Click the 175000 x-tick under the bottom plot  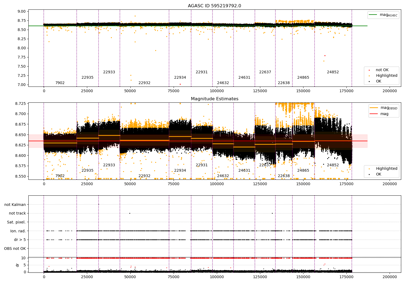pyautogui.click(x=346, y=277)
